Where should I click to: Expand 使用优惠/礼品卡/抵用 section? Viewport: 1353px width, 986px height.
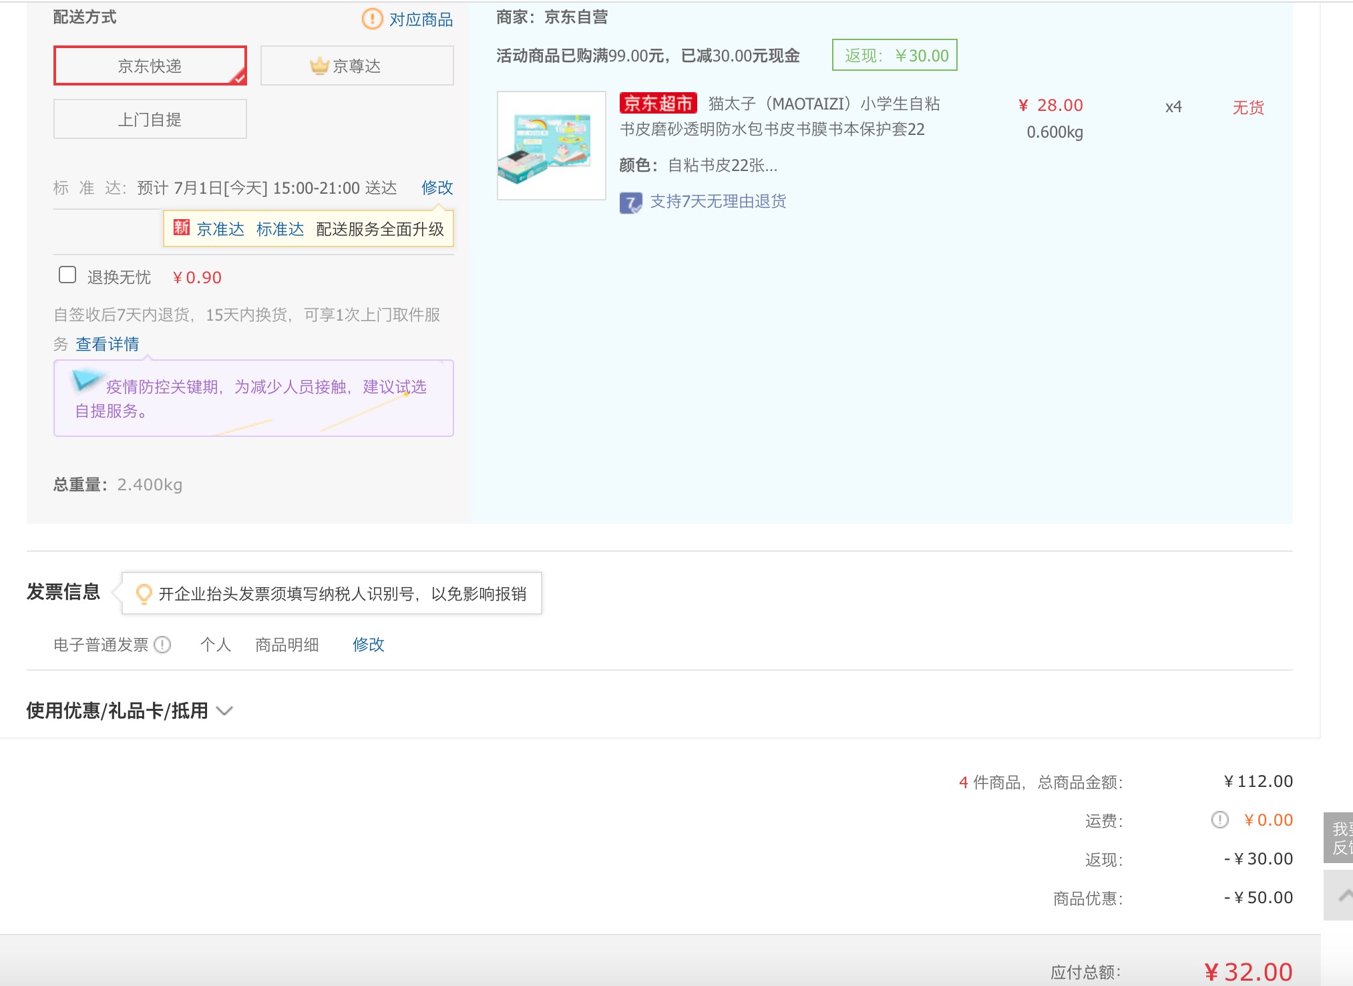(x=130, y=711)
